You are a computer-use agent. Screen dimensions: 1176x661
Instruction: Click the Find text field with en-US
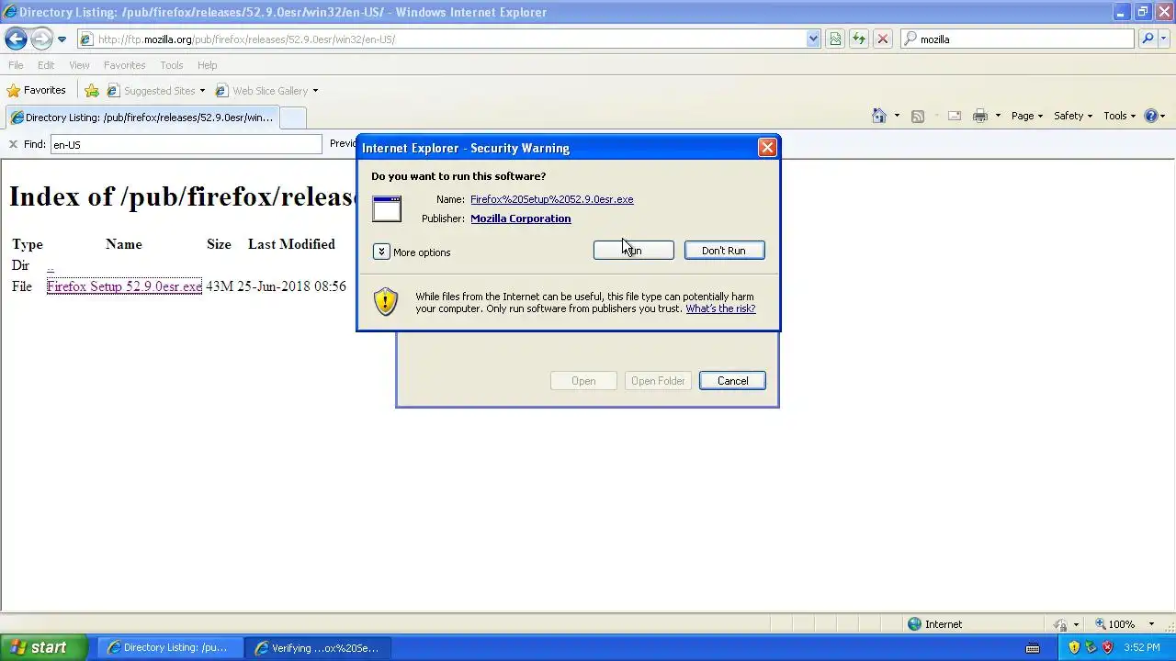coord(187,144)
